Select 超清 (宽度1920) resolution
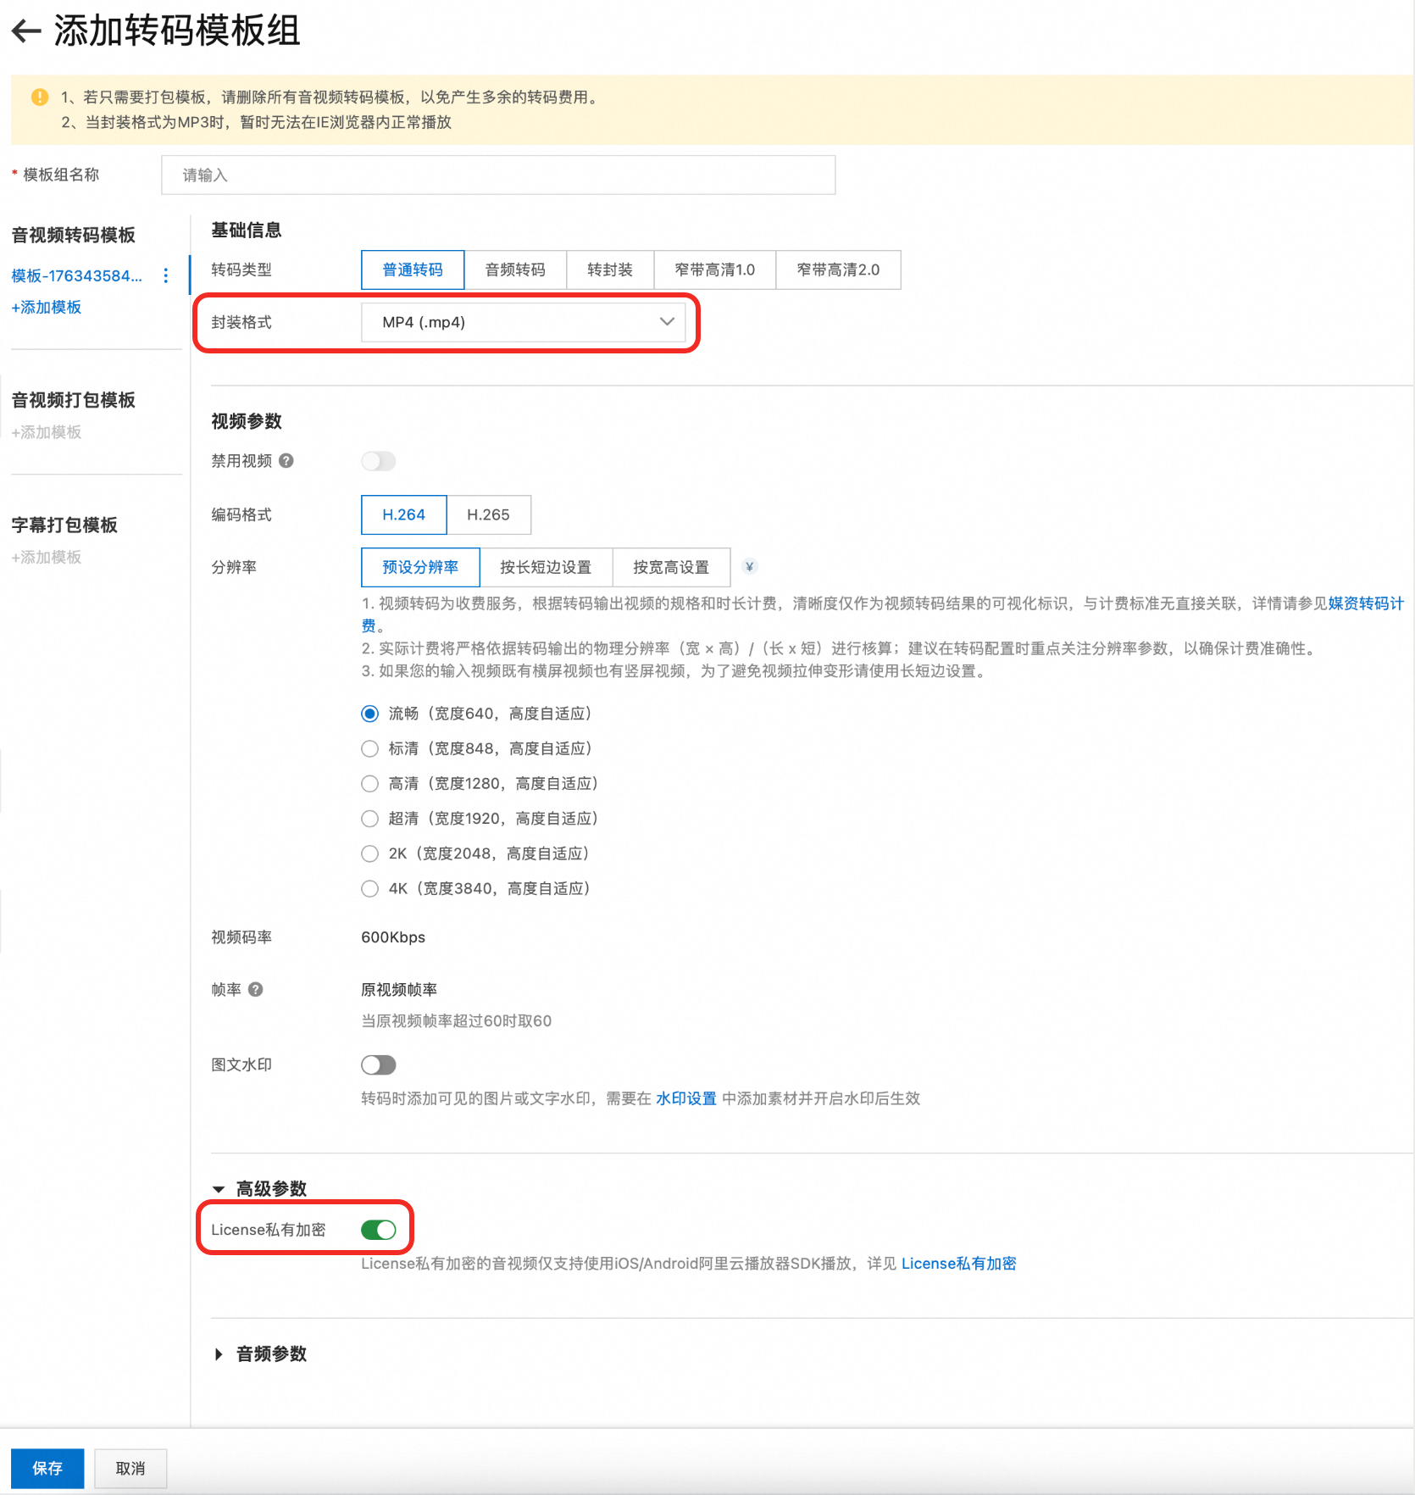 [x=370, y=819]
